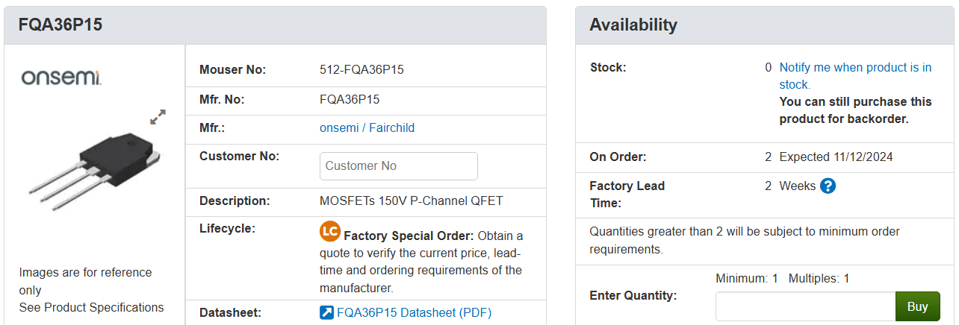Viewport: 959px width, 325px height.
Task: Click the Mfr. No value FQA36P15
Action: [350, 99]
